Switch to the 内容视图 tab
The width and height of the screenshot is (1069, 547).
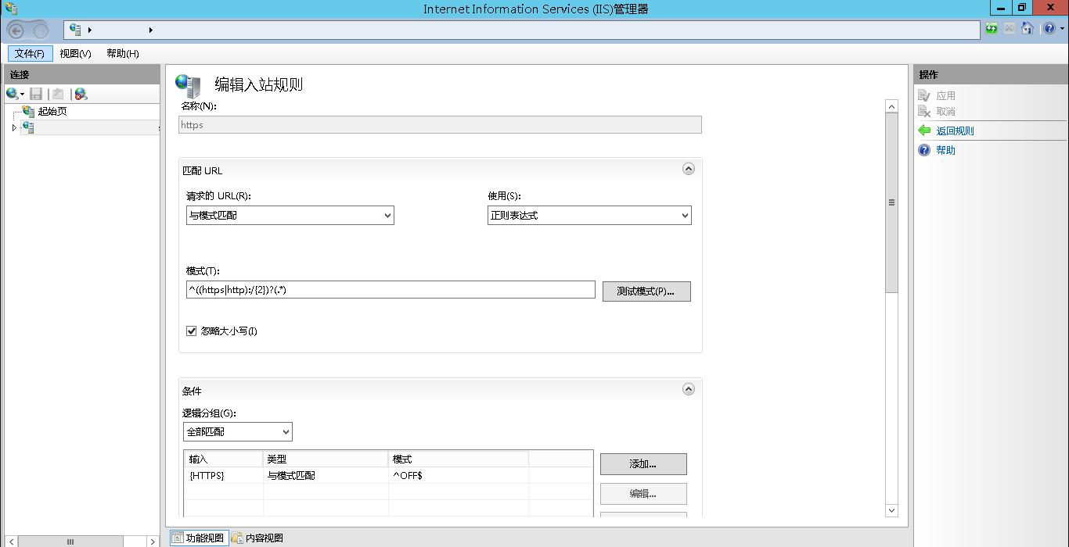point(259,537)
